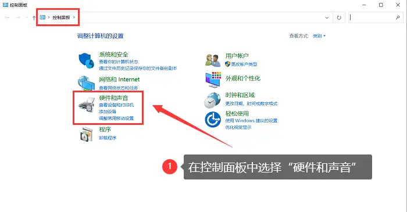Click the search magnifier icon
This screenshot has width=407, height=212.
click(398, 17)
